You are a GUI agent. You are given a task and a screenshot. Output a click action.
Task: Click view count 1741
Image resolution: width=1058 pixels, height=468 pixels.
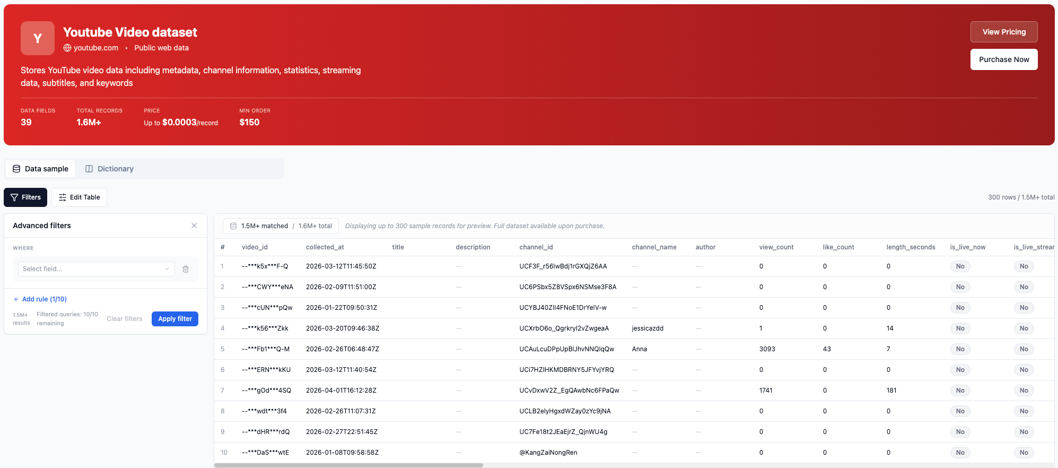click(766, 391)
